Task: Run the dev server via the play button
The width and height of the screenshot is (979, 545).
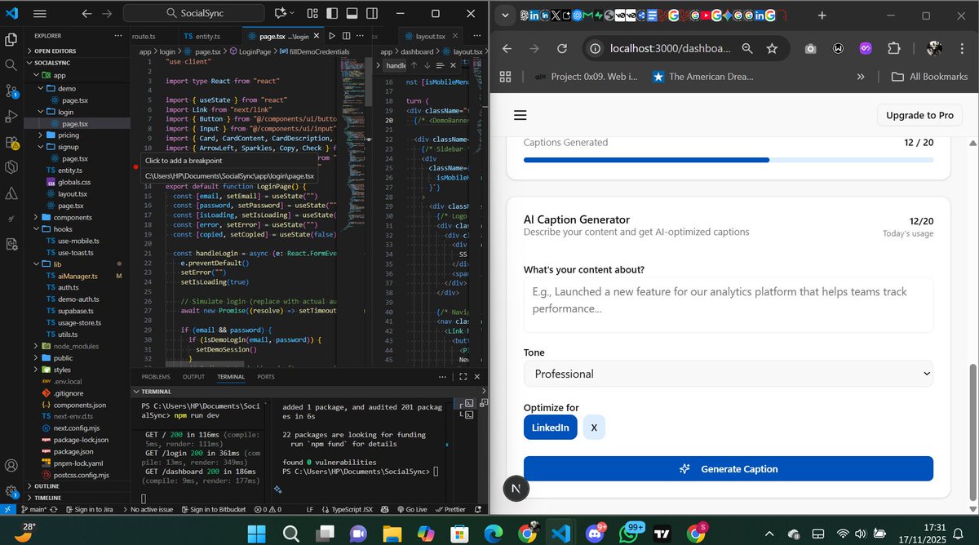Action: click(332, 35)
